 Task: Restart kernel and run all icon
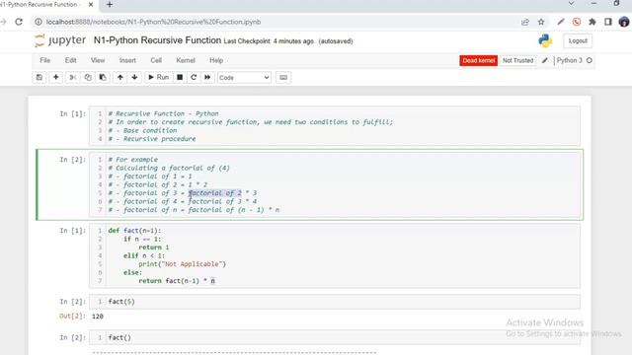point(207,77)
